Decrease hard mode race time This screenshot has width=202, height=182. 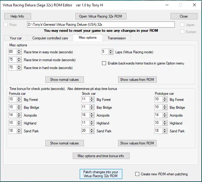tap(19, 69)
